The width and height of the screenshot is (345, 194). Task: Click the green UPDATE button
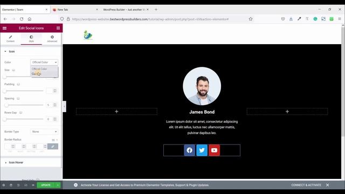pos(46,185)
